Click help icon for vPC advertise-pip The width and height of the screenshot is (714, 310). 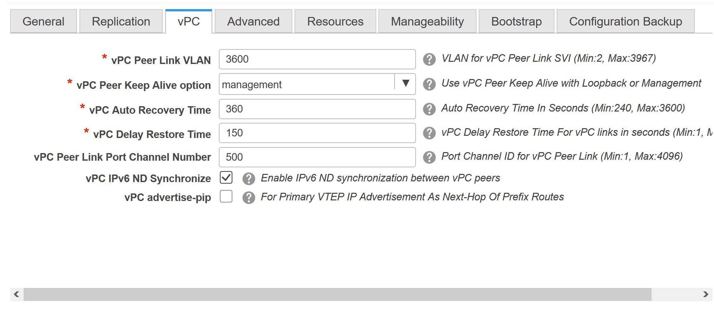coord(249,198)
